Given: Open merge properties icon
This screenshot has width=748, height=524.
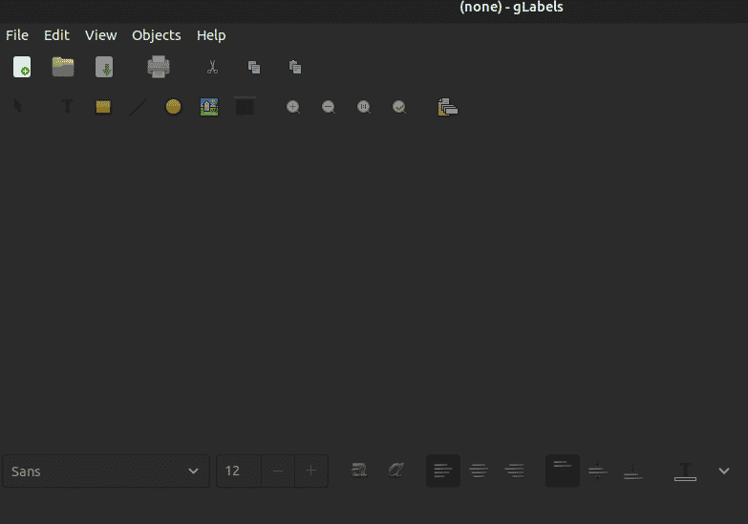Looking at the screenshot, I should tap(447, 107).
